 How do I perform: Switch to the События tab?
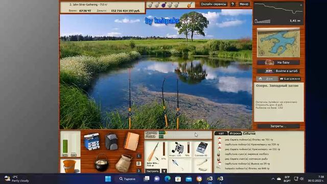249,133
